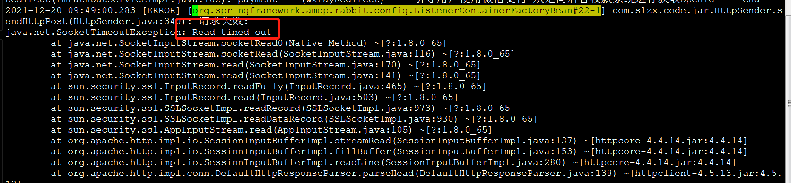Click the highlighted ListenerContainerFactoryBean#22-1 thread name

click(397, 10)
